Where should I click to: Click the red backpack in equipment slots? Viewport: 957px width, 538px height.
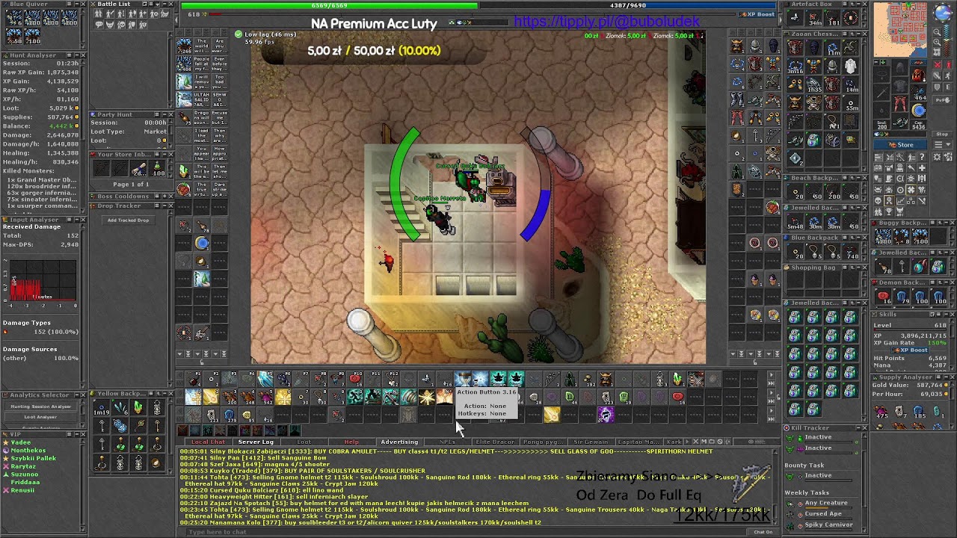click(x=918, y=75)
